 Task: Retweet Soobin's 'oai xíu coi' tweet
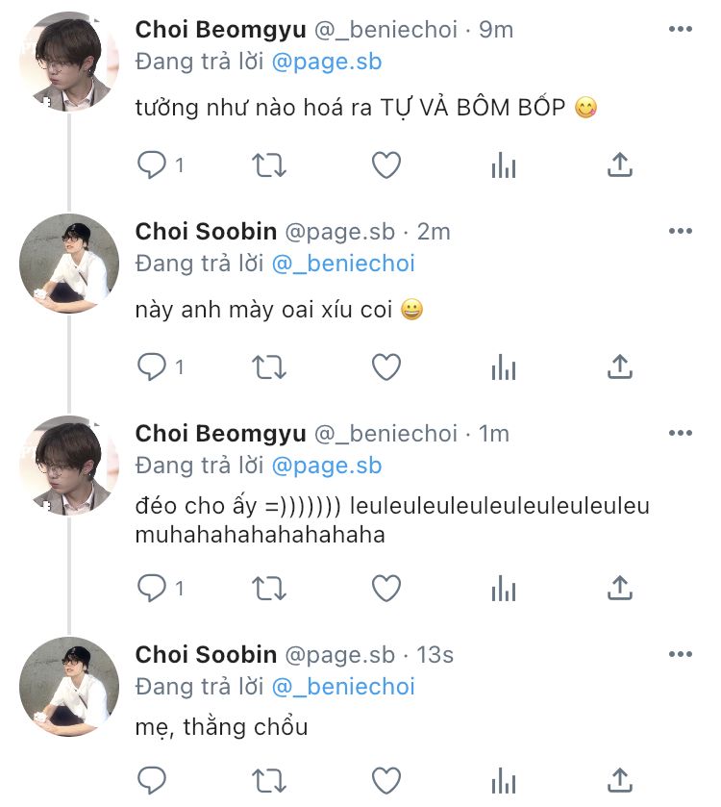point(269,366)
